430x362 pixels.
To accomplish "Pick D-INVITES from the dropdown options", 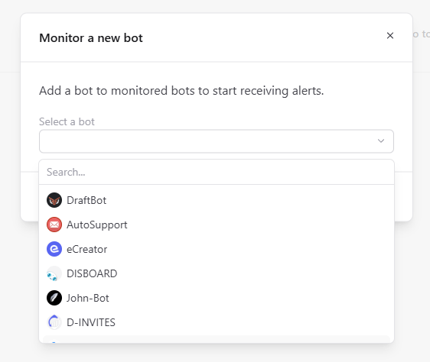I will point(217,322).
